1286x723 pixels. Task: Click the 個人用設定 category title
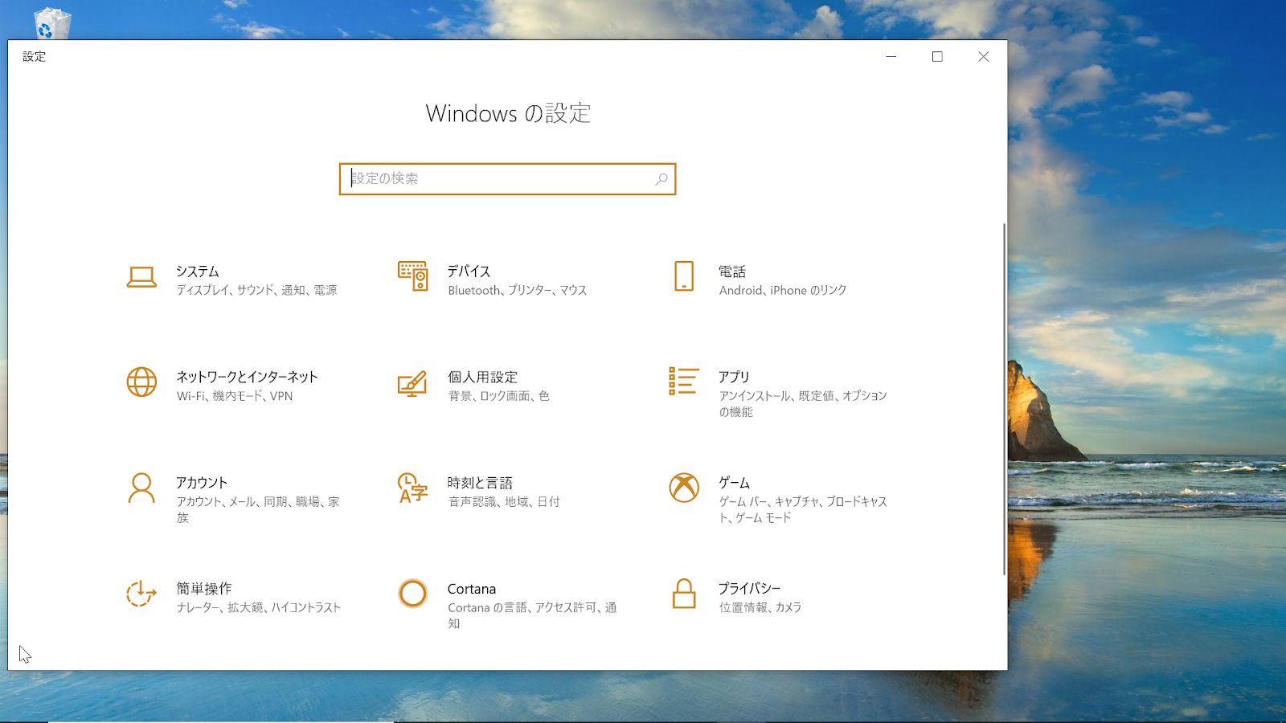click(483, 377)
